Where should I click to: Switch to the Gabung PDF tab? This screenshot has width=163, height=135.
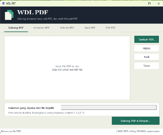point(16,28)
